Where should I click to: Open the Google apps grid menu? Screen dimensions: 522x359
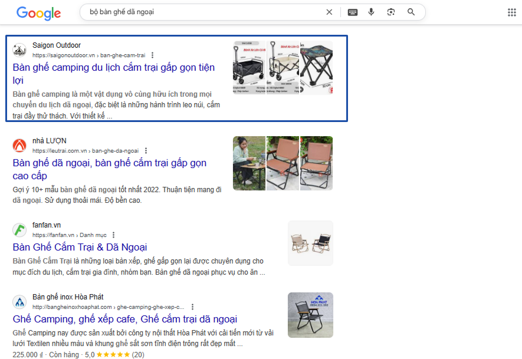point(512,12)
